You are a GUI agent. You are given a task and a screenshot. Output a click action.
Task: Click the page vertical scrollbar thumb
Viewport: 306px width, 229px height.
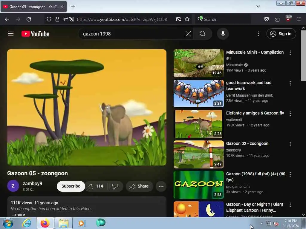[x=303, y=55]
